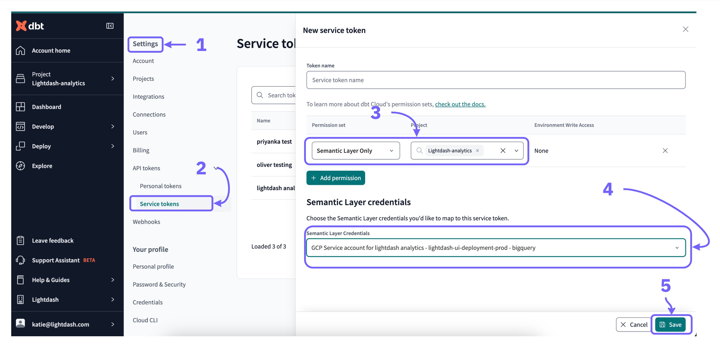The image size is (720, 347).
Task: Click the Dashboard grid icon
Action: click(x=21, y=107)
